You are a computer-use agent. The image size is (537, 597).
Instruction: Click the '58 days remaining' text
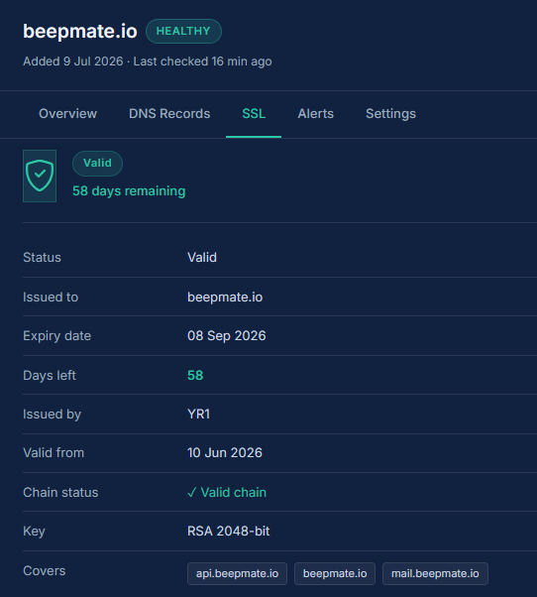coord(129,191)
